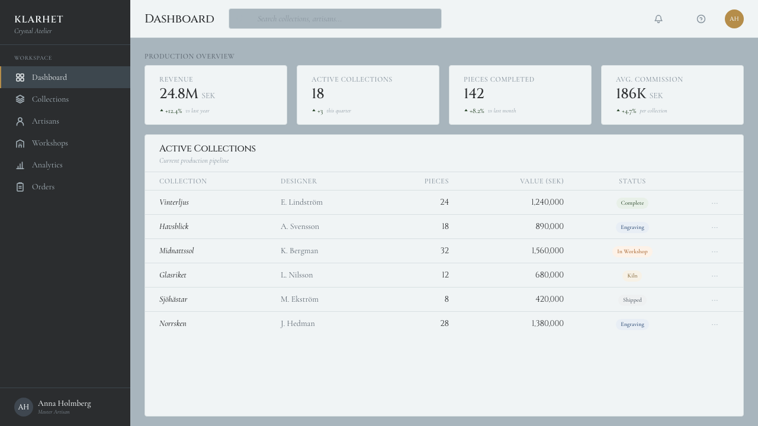Image resolution: width=758 pixels, height=426 pixels.
Task: Open the notifications bell icon
Action: [x=659, y=19]
